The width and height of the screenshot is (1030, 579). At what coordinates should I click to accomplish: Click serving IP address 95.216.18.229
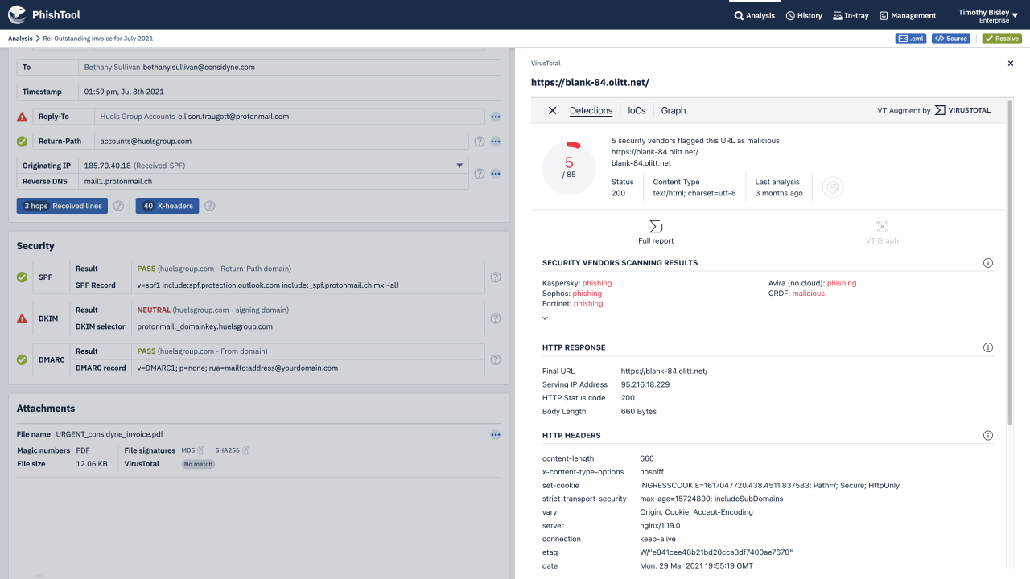coord(645,384)
